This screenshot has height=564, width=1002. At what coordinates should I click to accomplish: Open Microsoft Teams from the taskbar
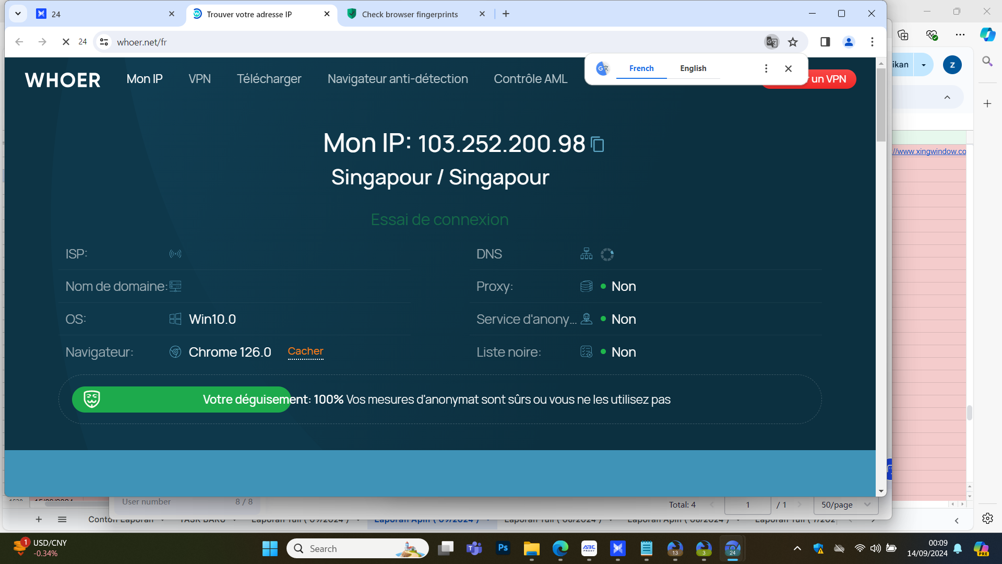click(x=474, y=548)
